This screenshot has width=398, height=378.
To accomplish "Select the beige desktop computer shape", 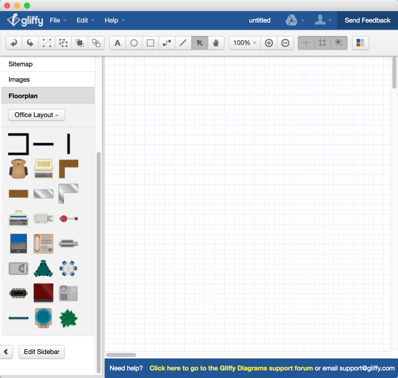I will [43, 169].
